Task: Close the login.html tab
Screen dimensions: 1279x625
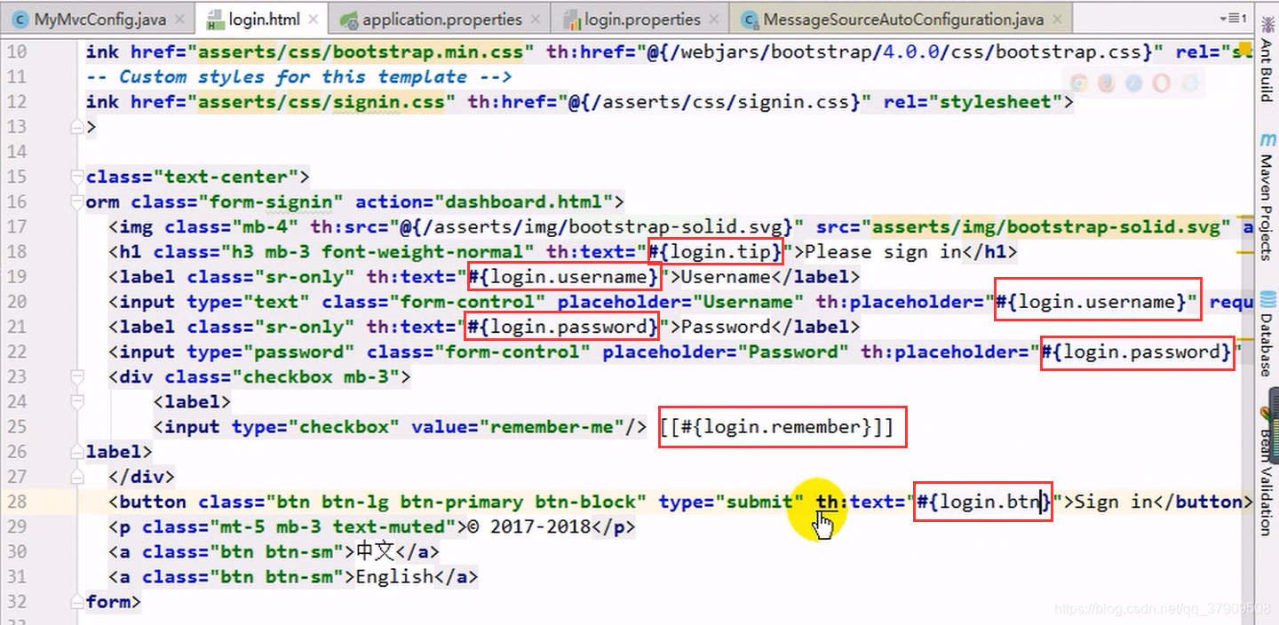Action: coord(315,20)
